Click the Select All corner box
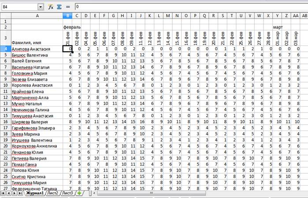Image resolution: width=308 pixels, height=198 pixels. (5, 16)
